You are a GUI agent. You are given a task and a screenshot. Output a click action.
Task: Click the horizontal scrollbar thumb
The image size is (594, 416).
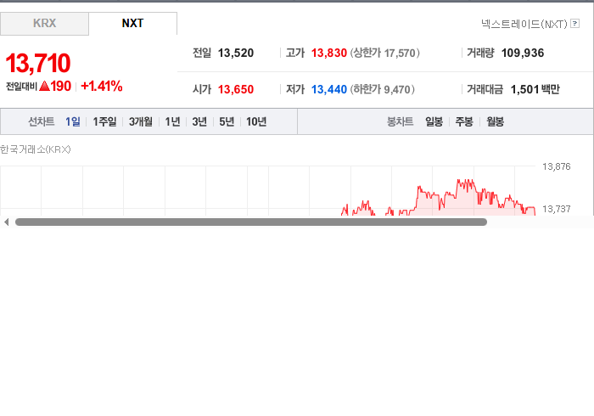(x=251, y=222)
